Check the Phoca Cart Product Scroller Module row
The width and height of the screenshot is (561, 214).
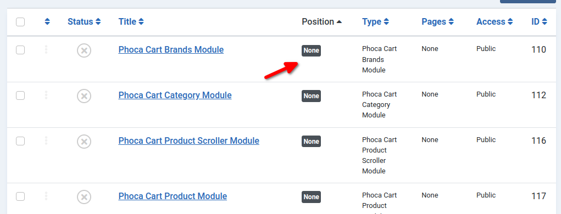tap(20, 141)
